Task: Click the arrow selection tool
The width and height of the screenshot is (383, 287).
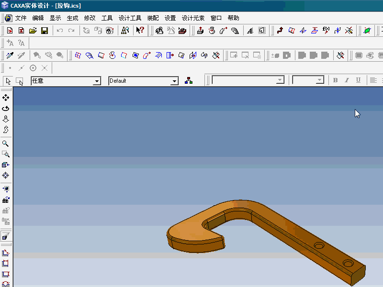Action: 8,81
